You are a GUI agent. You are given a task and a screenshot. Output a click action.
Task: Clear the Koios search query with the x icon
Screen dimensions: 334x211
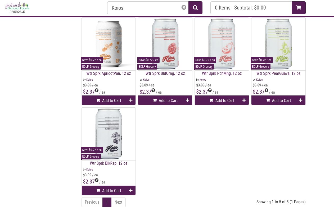tap(184, 7)
